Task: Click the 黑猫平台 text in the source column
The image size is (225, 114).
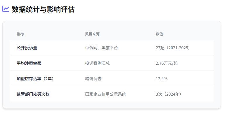Action: (110, 48)
